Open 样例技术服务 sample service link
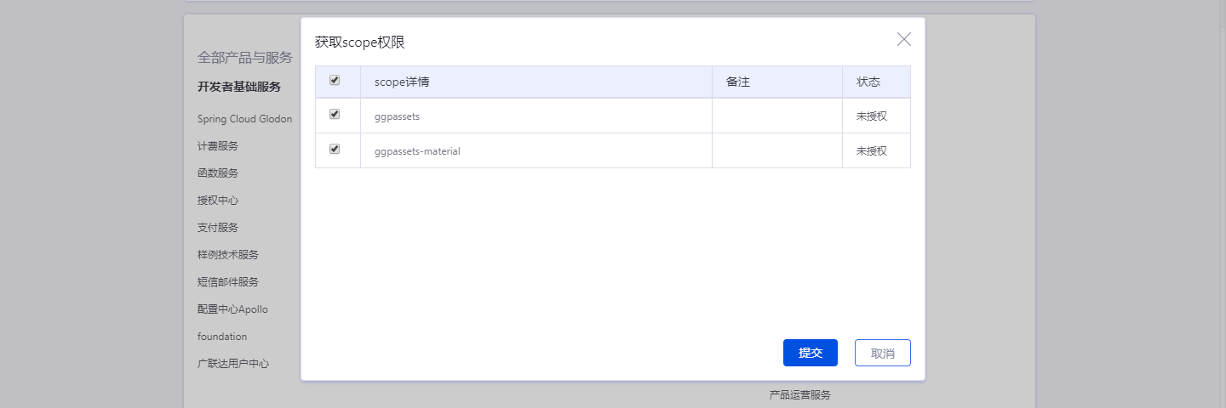Viewport: 1226px width, 408px height. (228, 255)
